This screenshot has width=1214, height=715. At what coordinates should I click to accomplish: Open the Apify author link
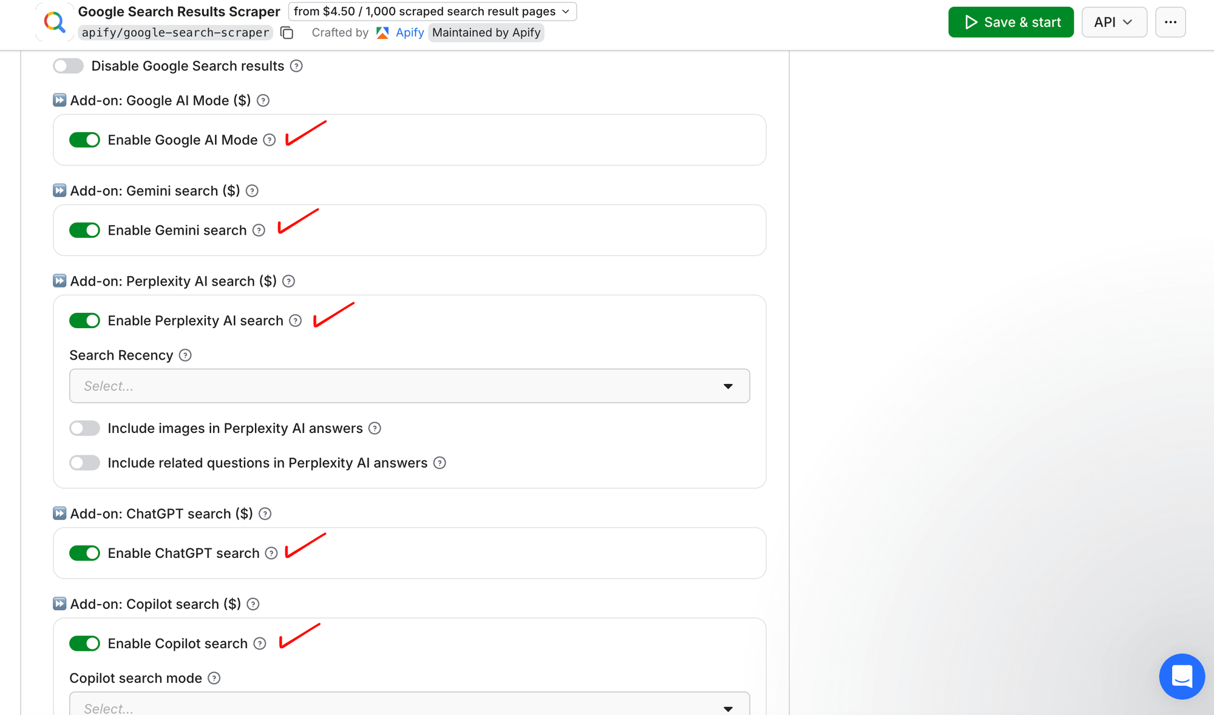pyautogui.click(x=410, y=33)
